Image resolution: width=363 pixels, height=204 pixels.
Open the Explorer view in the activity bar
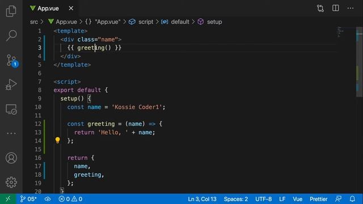11,11
